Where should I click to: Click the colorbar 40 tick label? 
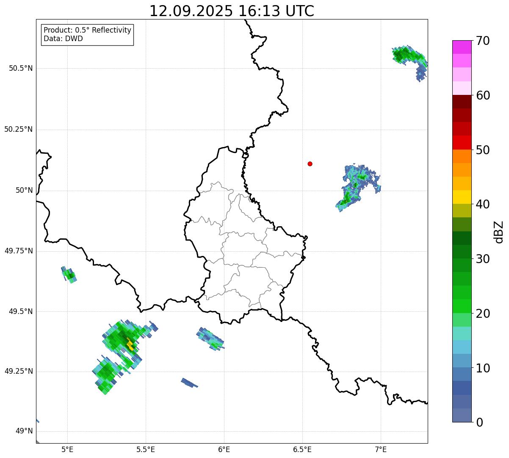coord(482,204)
